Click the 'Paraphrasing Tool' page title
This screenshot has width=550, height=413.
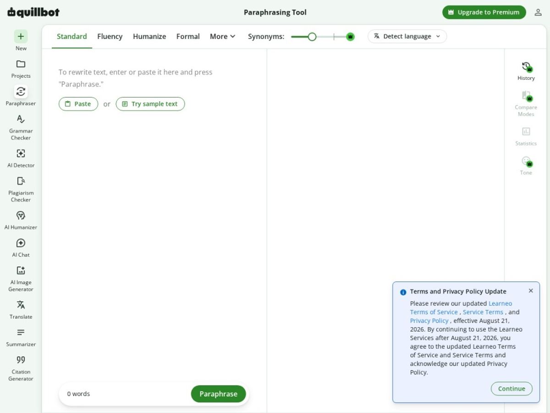pyautogui.click(x=275, y=12)
